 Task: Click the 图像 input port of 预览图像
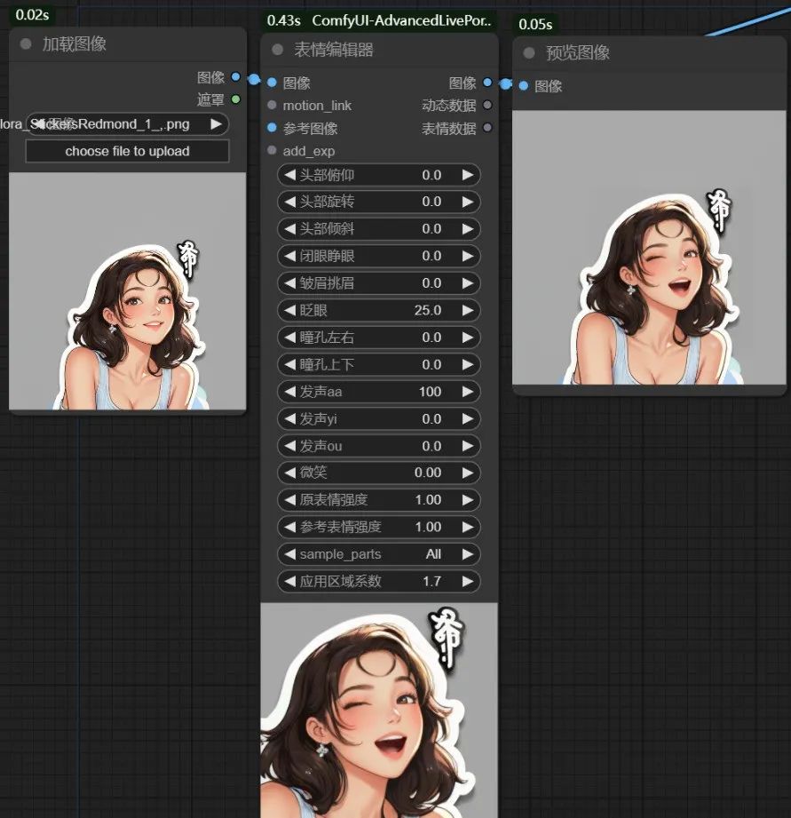(524, 85)
